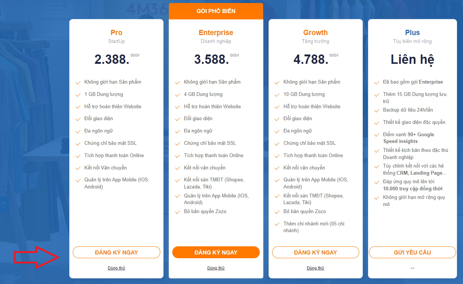The width and height of the screenshot is (463, 284).
Task: Select the Growth plan heading
Action: (315, 32)
